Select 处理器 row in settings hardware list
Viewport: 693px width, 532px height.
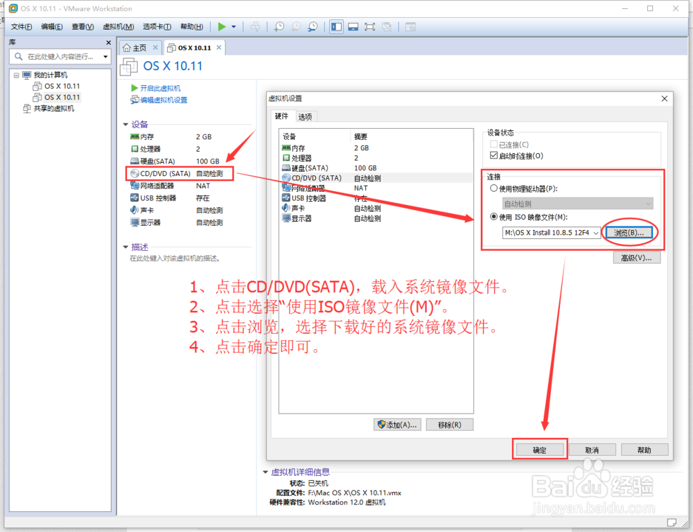click(376, 158)
